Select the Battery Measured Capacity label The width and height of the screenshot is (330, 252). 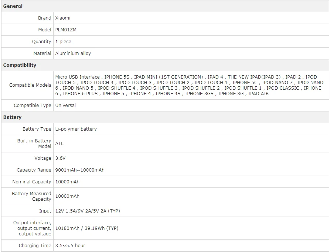[x=31, y=196]
